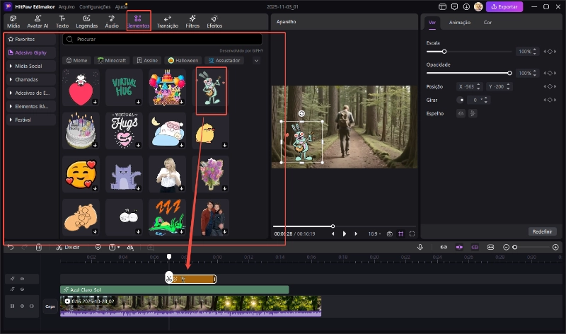This screenshot has height=334, width=566.
Task: Open the Ajuda menu
Action: [x=121, y=7]
